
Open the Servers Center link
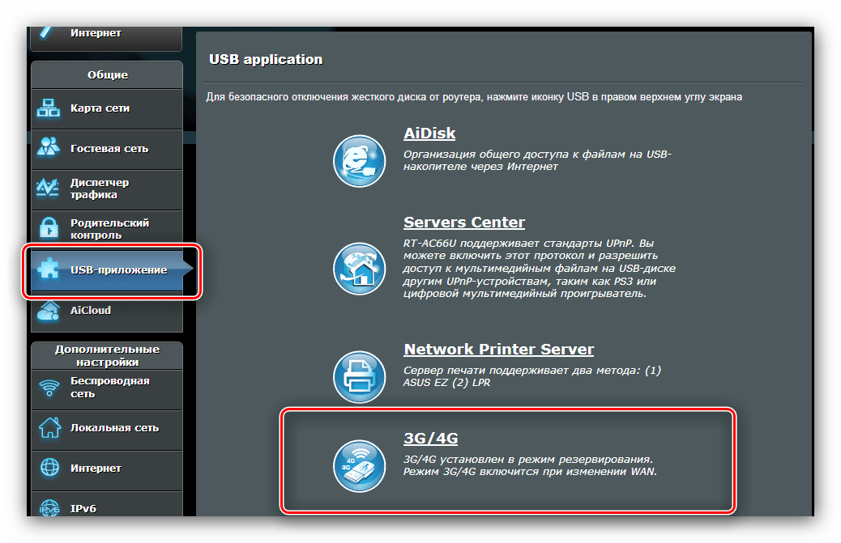point(464,222)
